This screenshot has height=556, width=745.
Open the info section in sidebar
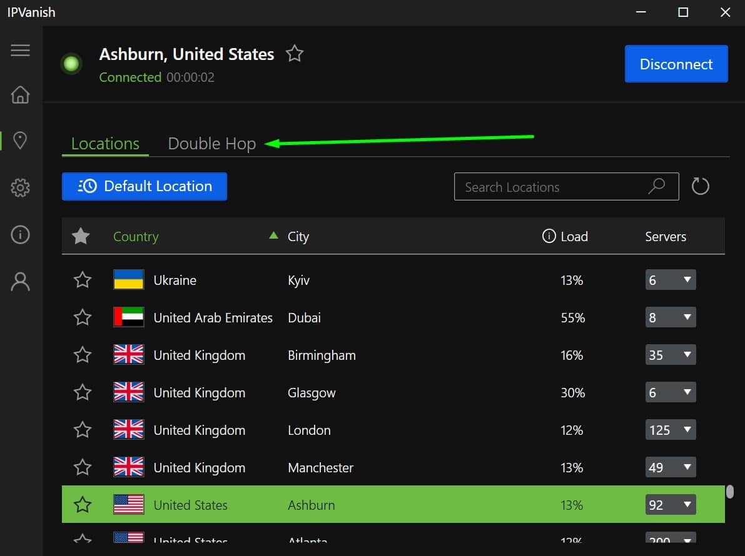(21, 234)
